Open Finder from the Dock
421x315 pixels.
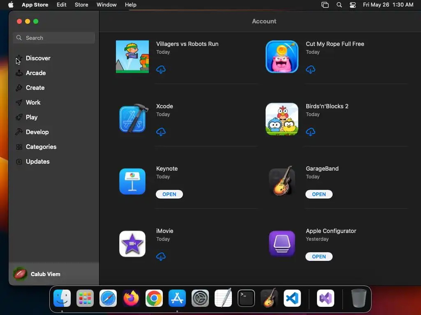[62, 298]
